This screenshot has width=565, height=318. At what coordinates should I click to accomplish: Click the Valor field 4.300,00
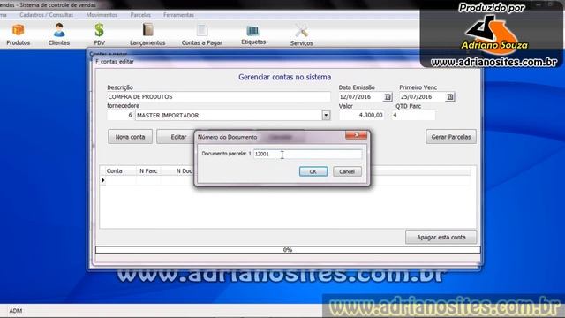(361, 115)
